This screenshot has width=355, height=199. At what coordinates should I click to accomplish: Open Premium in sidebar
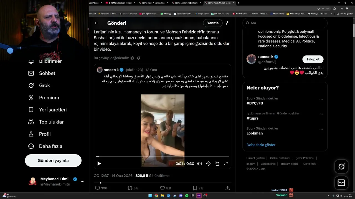pyautogui.click(x=44, y=98)
